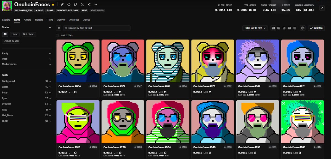Select the Listed status filter
Image resolution: width=331 pixels, height=159 pixels.
pyautogui.click(x=15, y=34)
